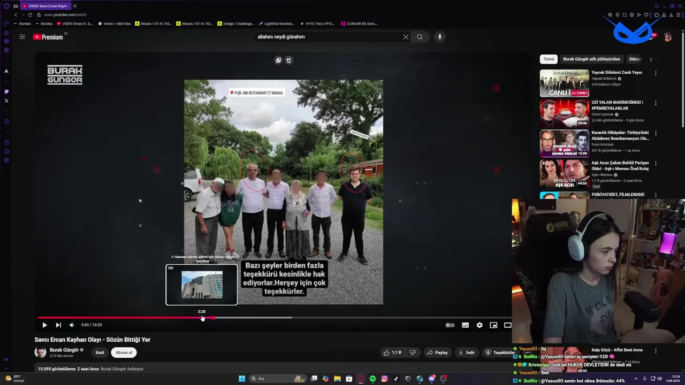Open more options for Karanlık Hikâyeler video
This screenshot has width=685, height=385.
(656, 133)
